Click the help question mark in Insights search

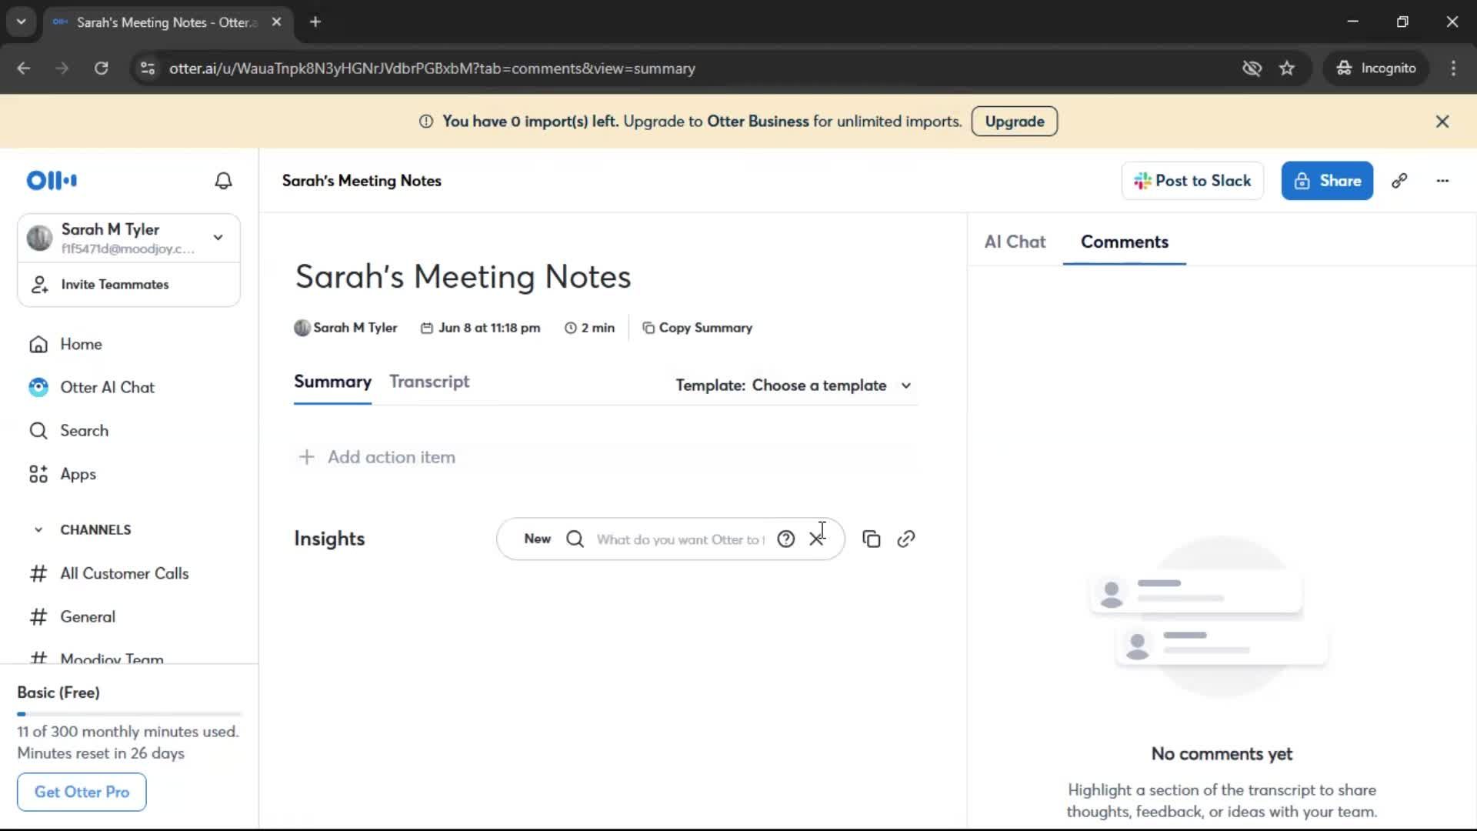pos(785,539)
